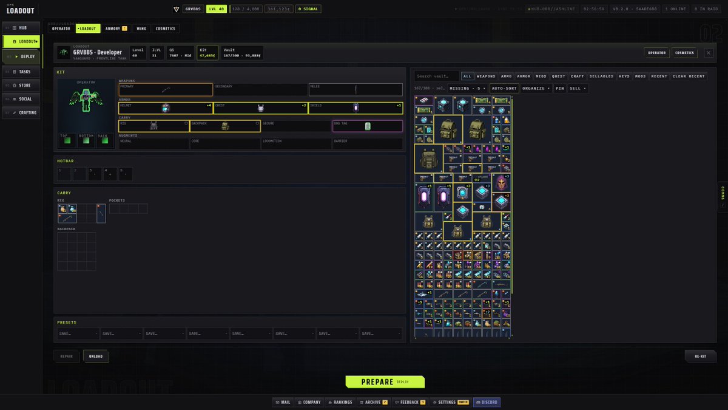
Task: Expand the Comms side tab on right edge
Action: point(723,197)
